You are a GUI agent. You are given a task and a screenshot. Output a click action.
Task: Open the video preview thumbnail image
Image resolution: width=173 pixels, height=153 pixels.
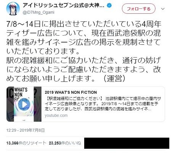click(24, 104)
